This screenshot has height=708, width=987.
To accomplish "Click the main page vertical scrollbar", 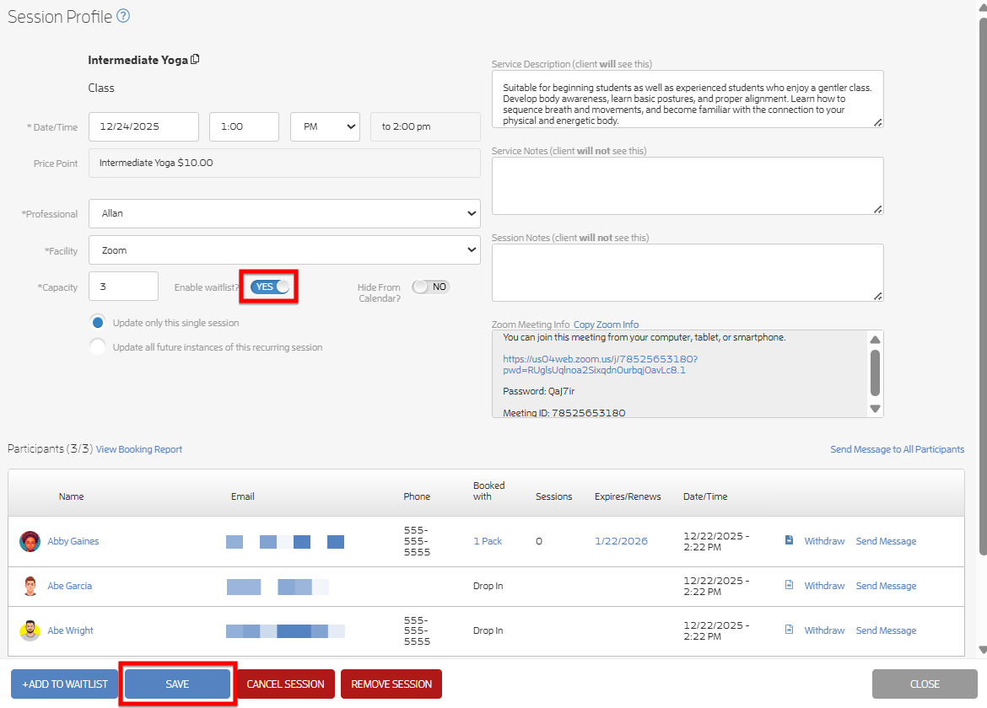I will (x=983, y=287).
